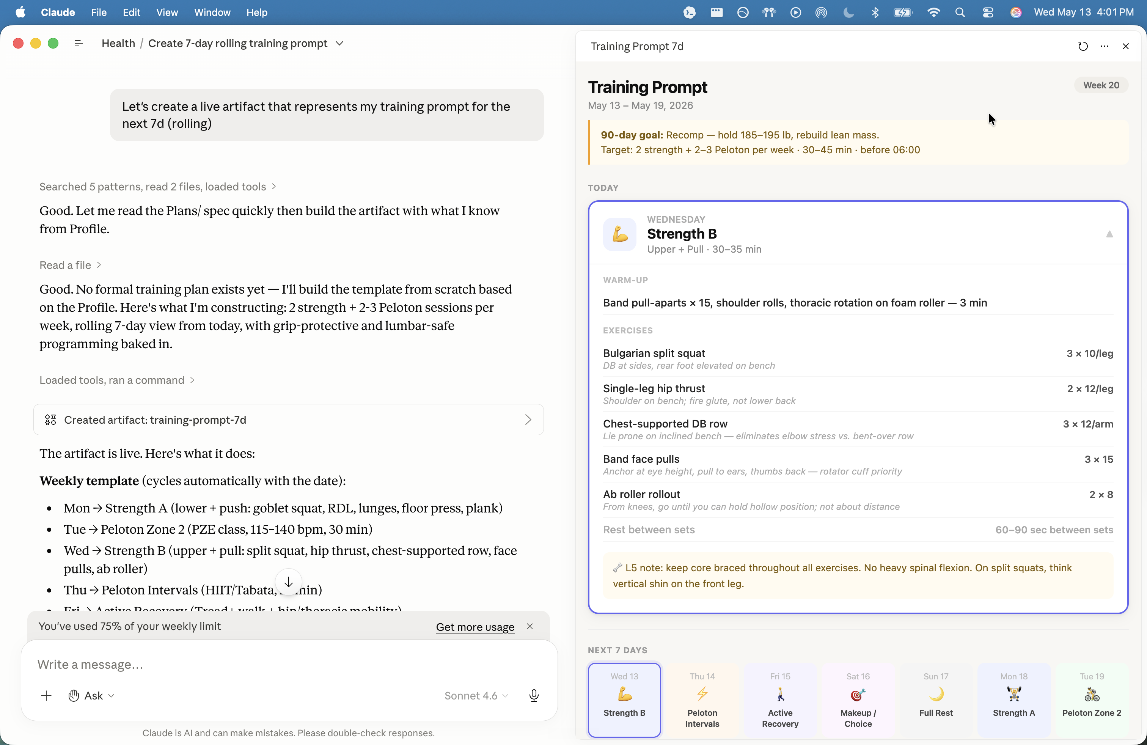Click the battery status icon
This screenshot has height=745, width=1147.
pyautogui.click(x=903, y=13)
